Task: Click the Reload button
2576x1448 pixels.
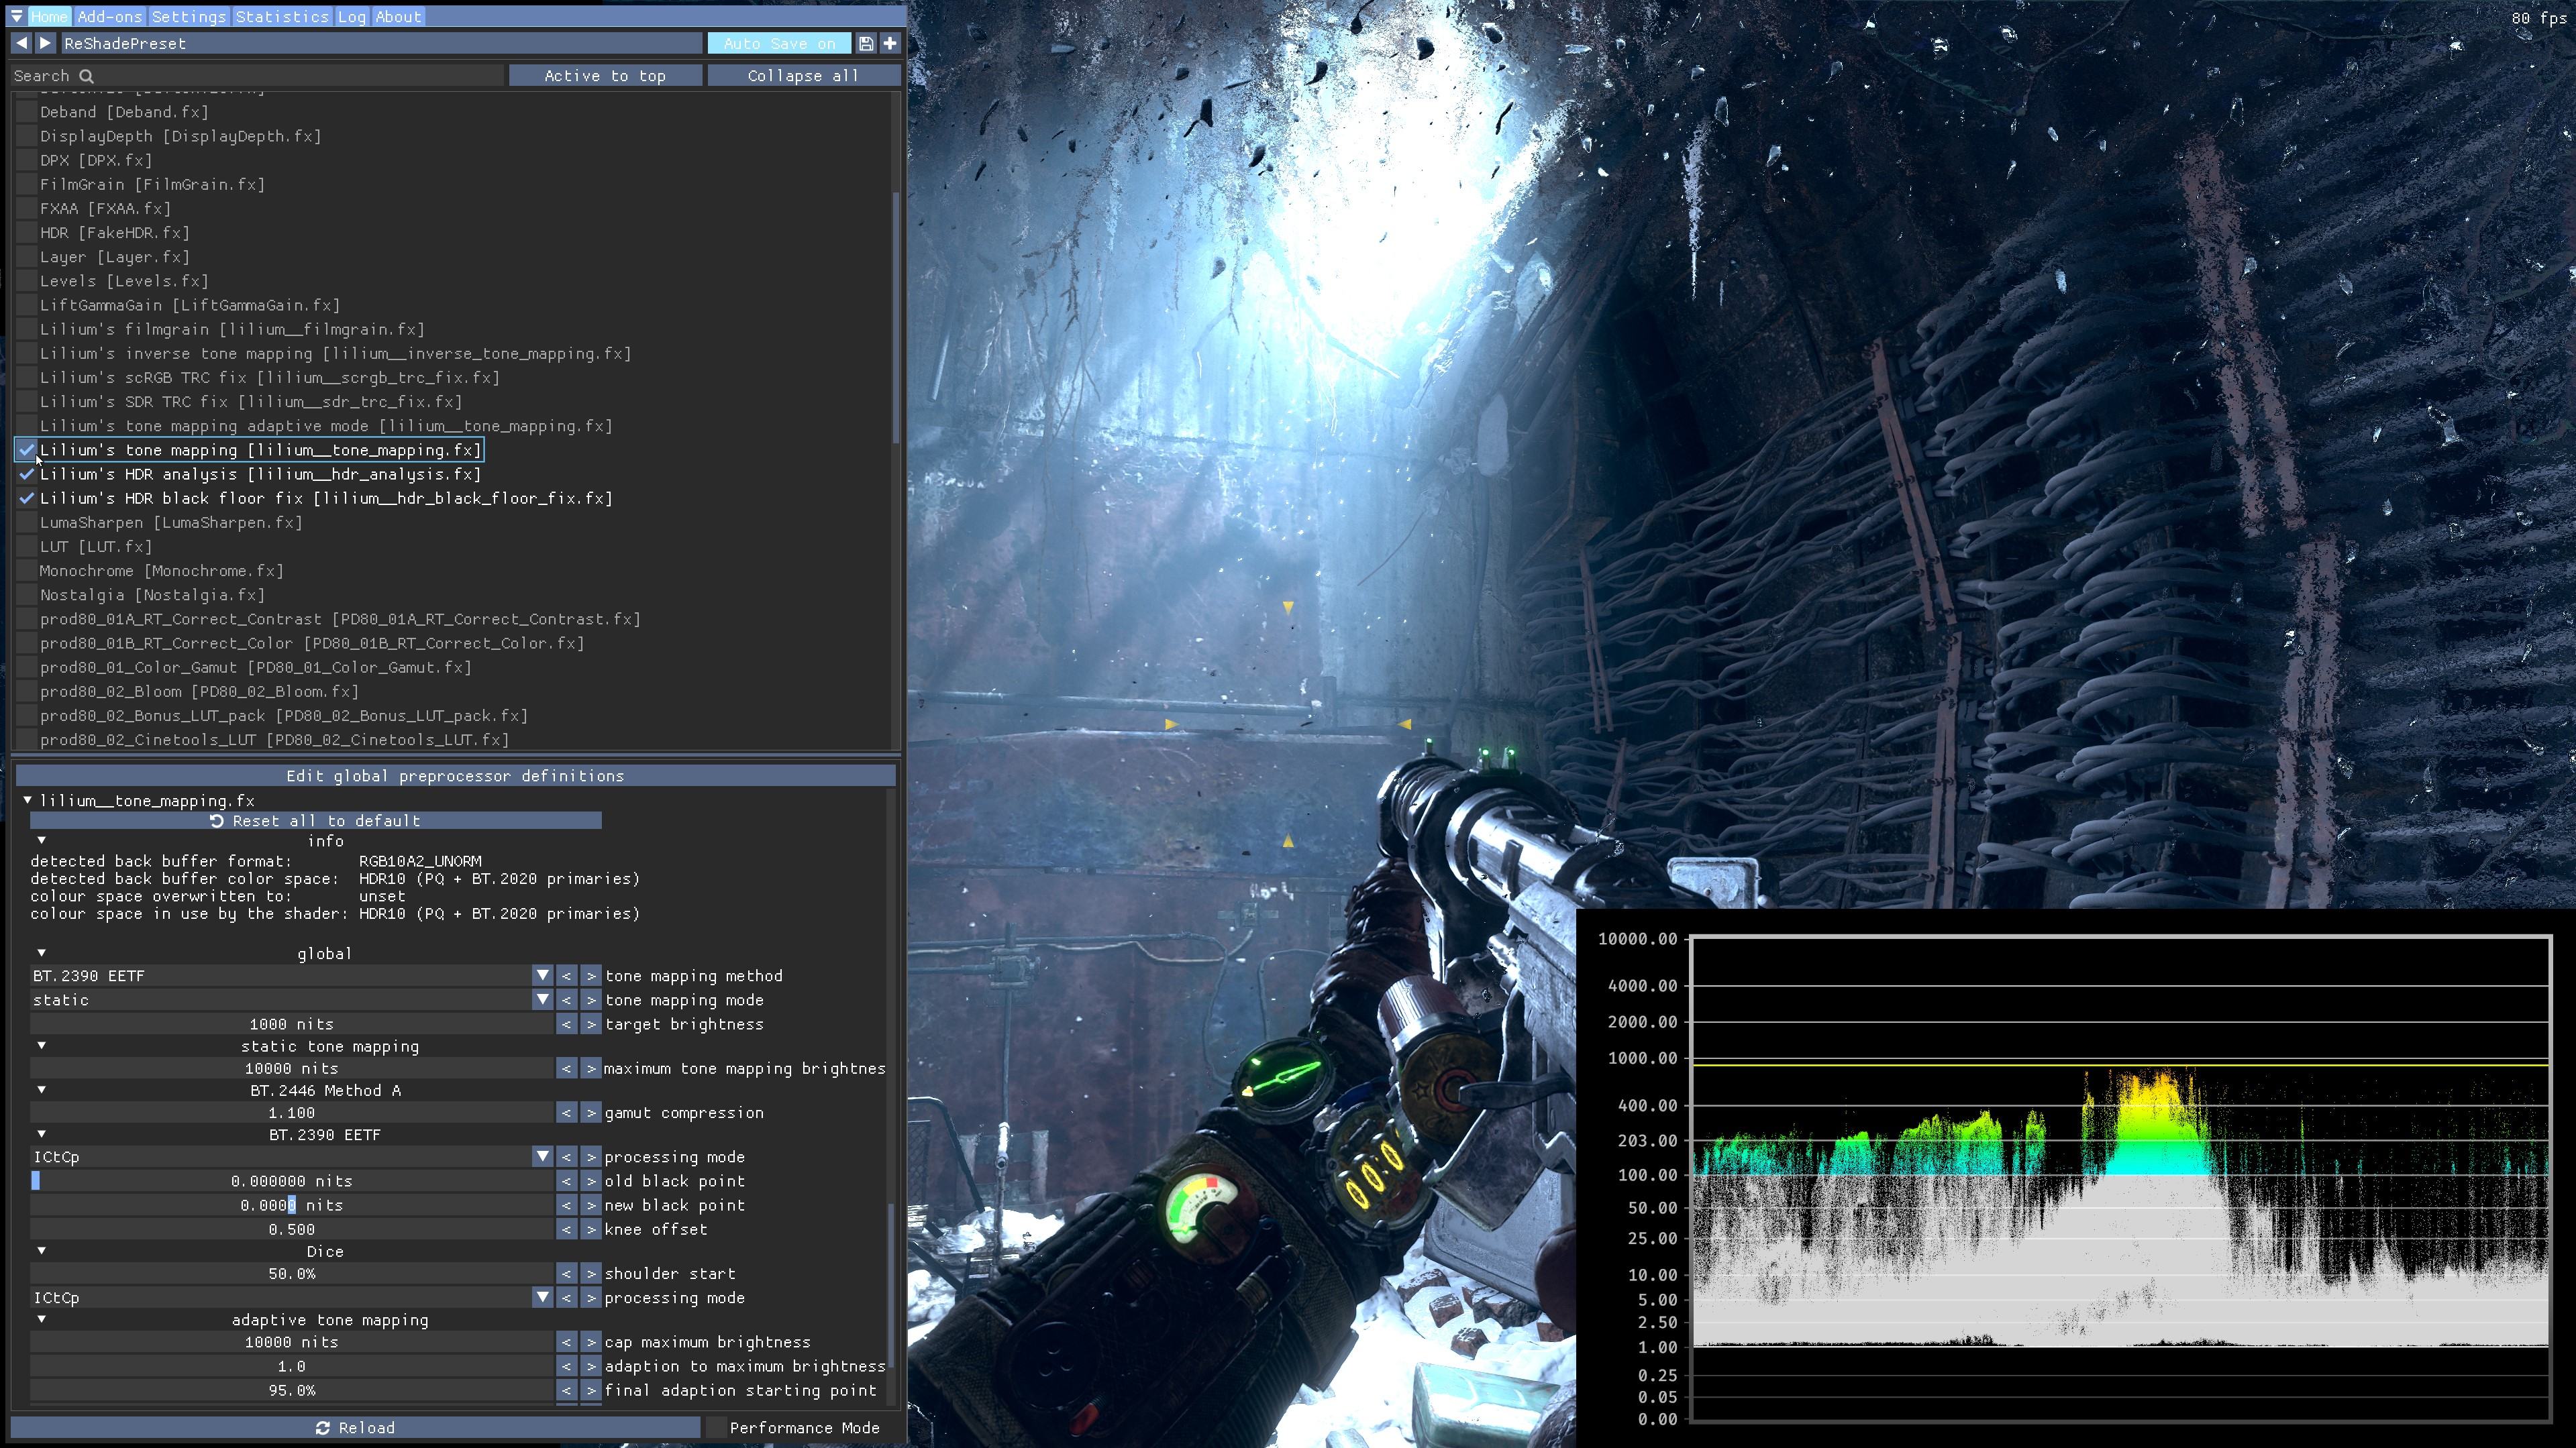Action: pyautogui.click(x=355, y=1427)
